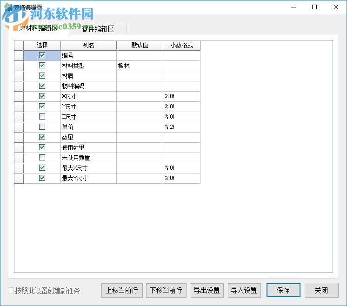Click the 上移当前行 button
347x306 pixels.
[122, 290]
